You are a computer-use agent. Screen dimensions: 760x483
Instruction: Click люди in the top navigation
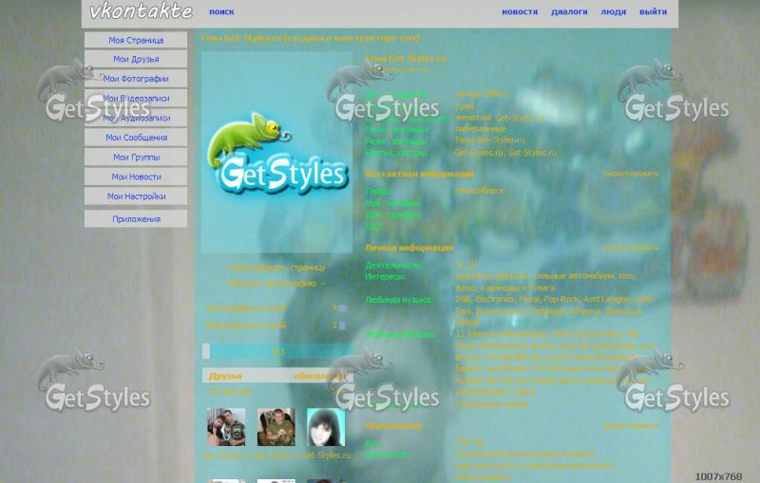coord(614,12)
